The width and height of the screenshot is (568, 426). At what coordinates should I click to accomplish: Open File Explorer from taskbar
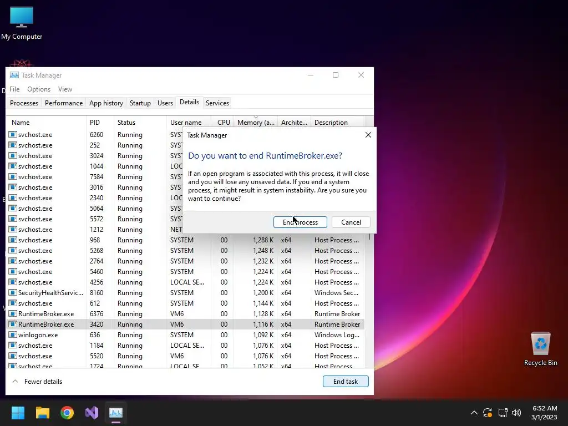(x=42, y=413)
